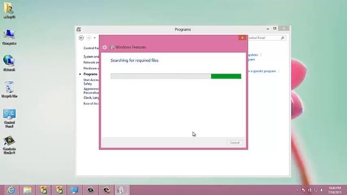Open Appearance and Personalization in the sidebar

[91, 90]
